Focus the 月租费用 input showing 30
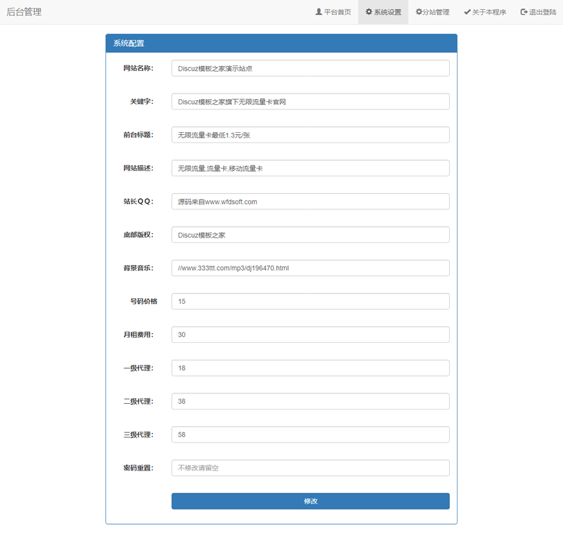This screenshot has height=534, width=563. click(310, 335)
